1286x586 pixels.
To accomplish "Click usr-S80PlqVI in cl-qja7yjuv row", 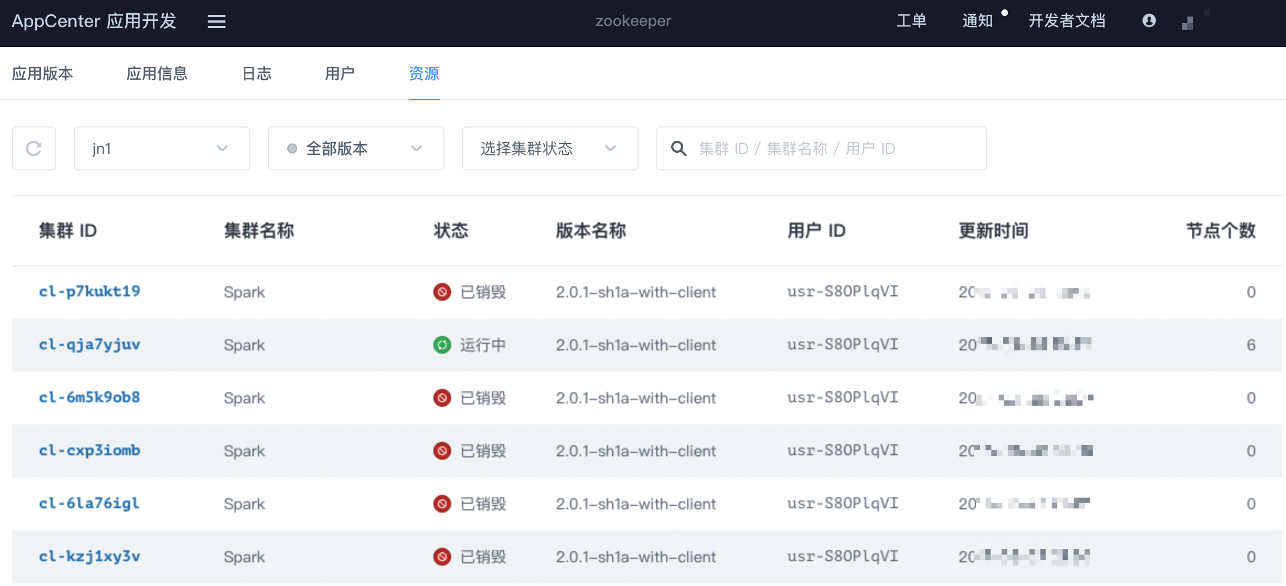I will click(x=843, y=345).
